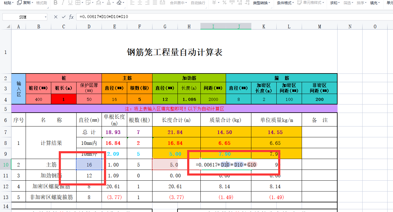Apply cell borders icon
The height and width of the screenshot is (212, 393).
tap(78, 3)
